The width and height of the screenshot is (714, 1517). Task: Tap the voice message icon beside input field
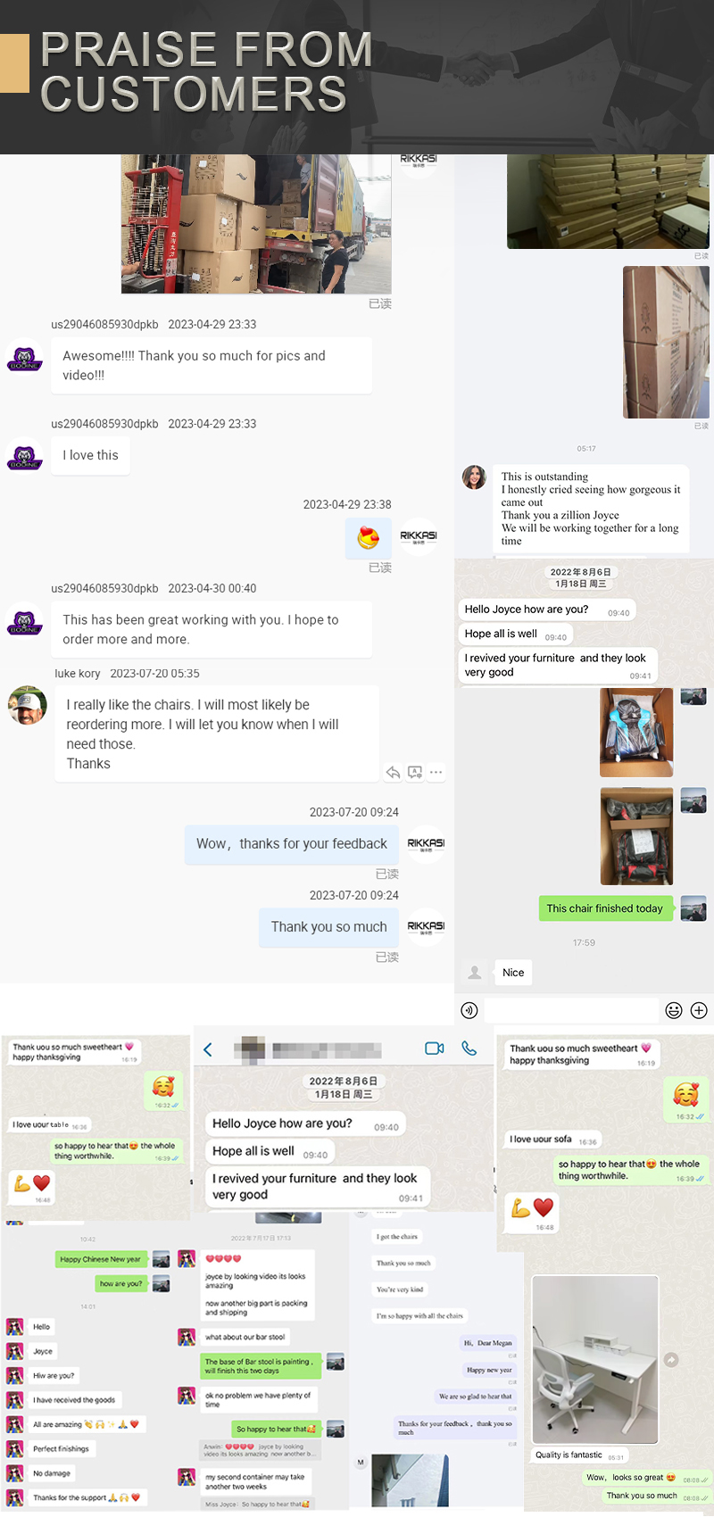click(x=469, y=1010)
